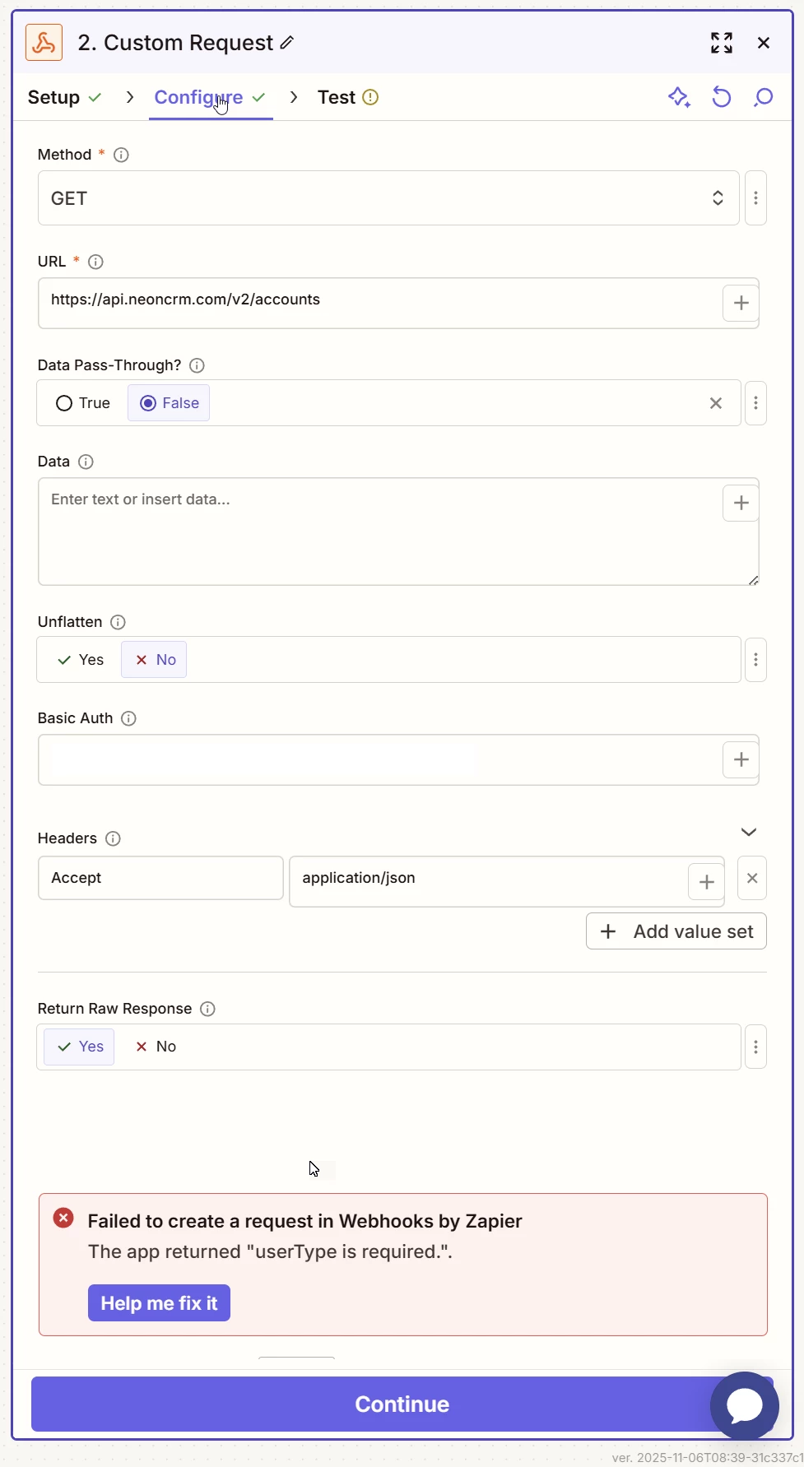Insert data into URL field with plus
This screenshot has height=1467, width=804.
click(741, 303)
